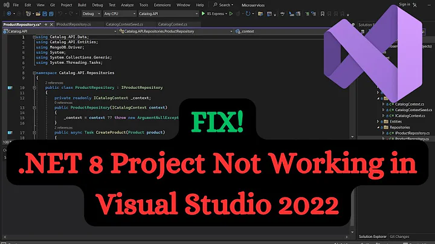Collapse the using directives block at line 1
This screenshot has width=435, height=244.
(x=34, y=37)
